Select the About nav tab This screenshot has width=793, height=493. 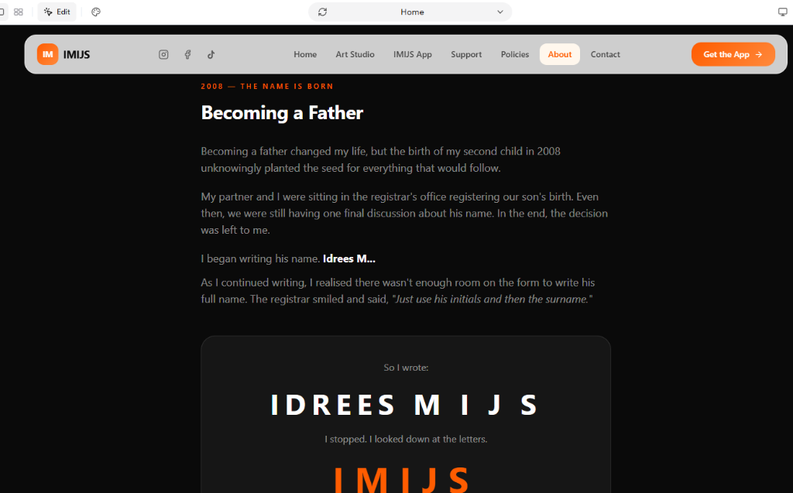click(560, 55)
